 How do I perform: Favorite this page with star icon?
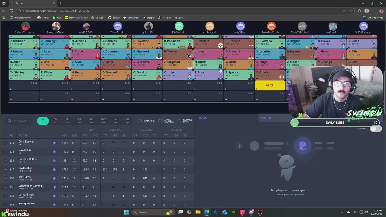351,11
